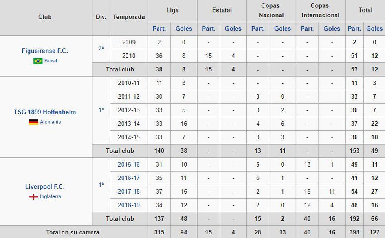Follow the Alemania country link
The width and height of the screenshot is (385, 238).
[x=50, y=122]
